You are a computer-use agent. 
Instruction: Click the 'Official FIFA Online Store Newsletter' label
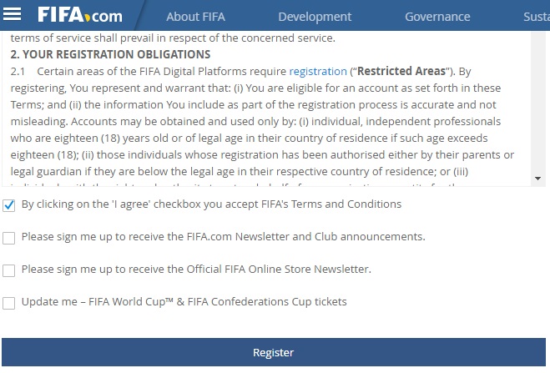196,270
